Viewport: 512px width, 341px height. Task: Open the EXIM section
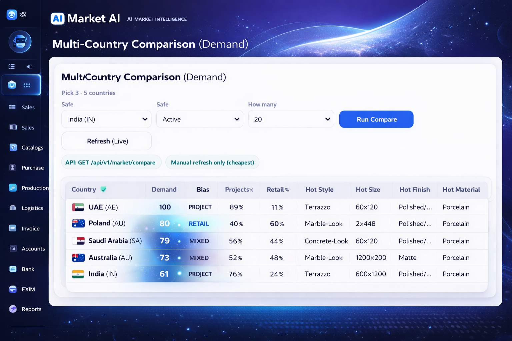[x=28, y=289]
